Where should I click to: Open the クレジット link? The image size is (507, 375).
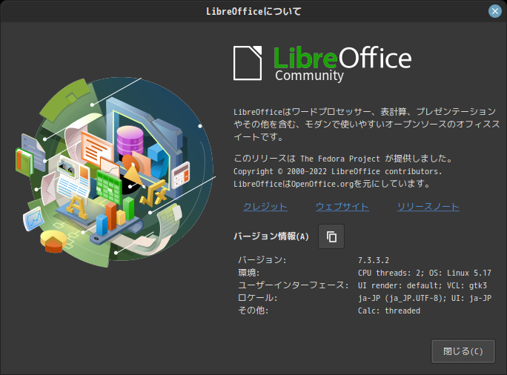265,207
